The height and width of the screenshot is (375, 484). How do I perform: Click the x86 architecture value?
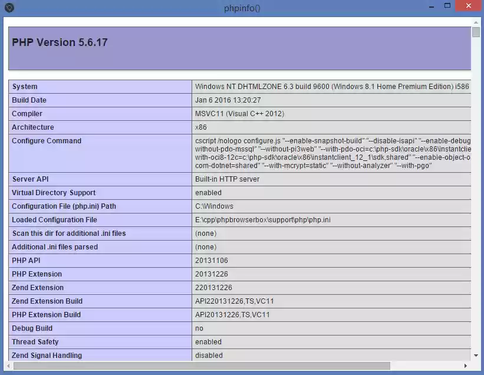tap(201, 127)
